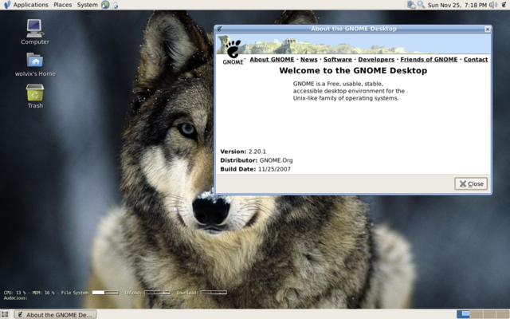This screenshot has height=319, width=510.
Task: Click the Show Desktop icon in bottom panel
Action: click(5, 314)
